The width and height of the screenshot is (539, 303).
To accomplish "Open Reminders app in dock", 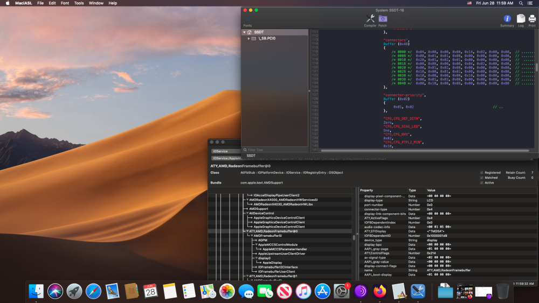I will (x=189, y=291).
